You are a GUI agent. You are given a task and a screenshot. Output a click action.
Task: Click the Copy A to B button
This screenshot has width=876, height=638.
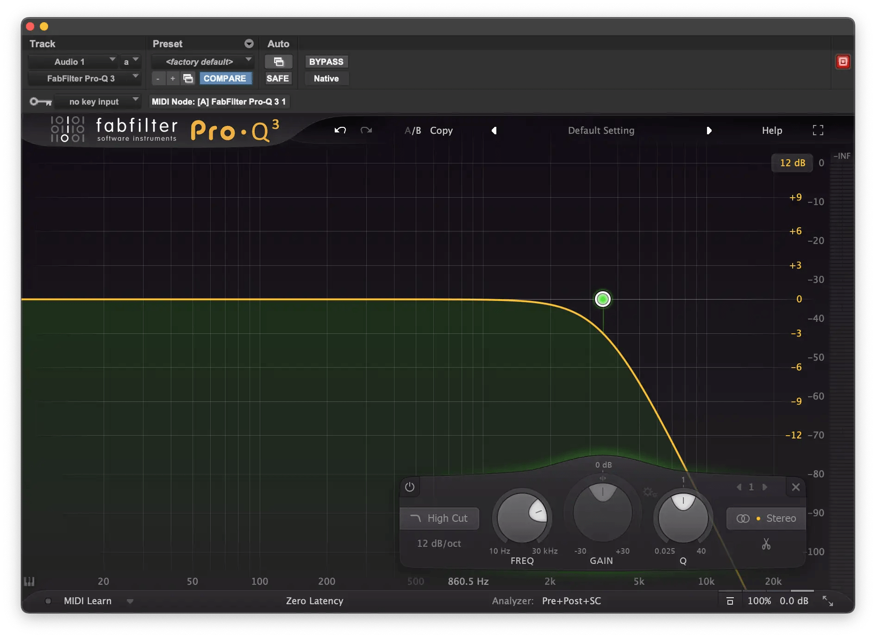click(x=441, y=131)
